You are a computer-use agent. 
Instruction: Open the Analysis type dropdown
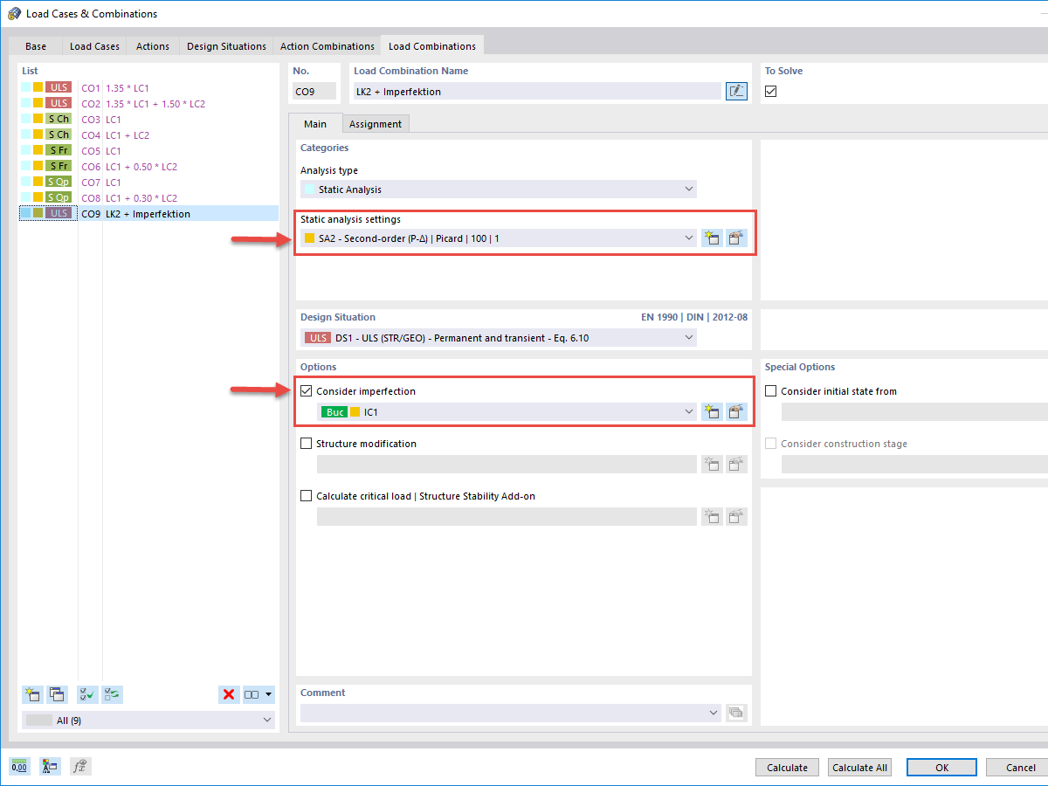(689, 189)
